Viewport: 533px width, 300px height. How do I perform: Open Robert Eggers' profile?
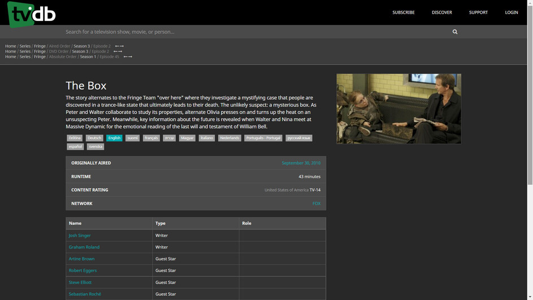coord(83,271)
